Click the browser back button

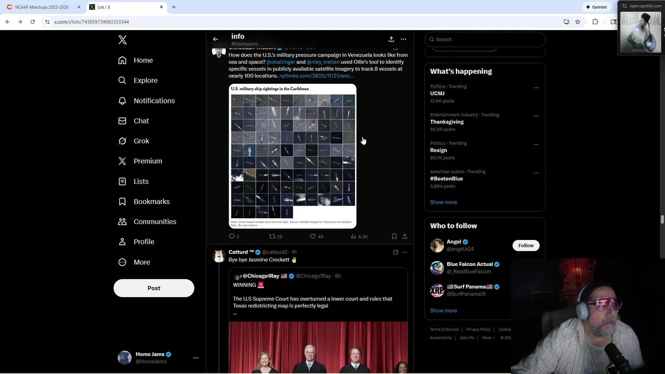[7, 22]
